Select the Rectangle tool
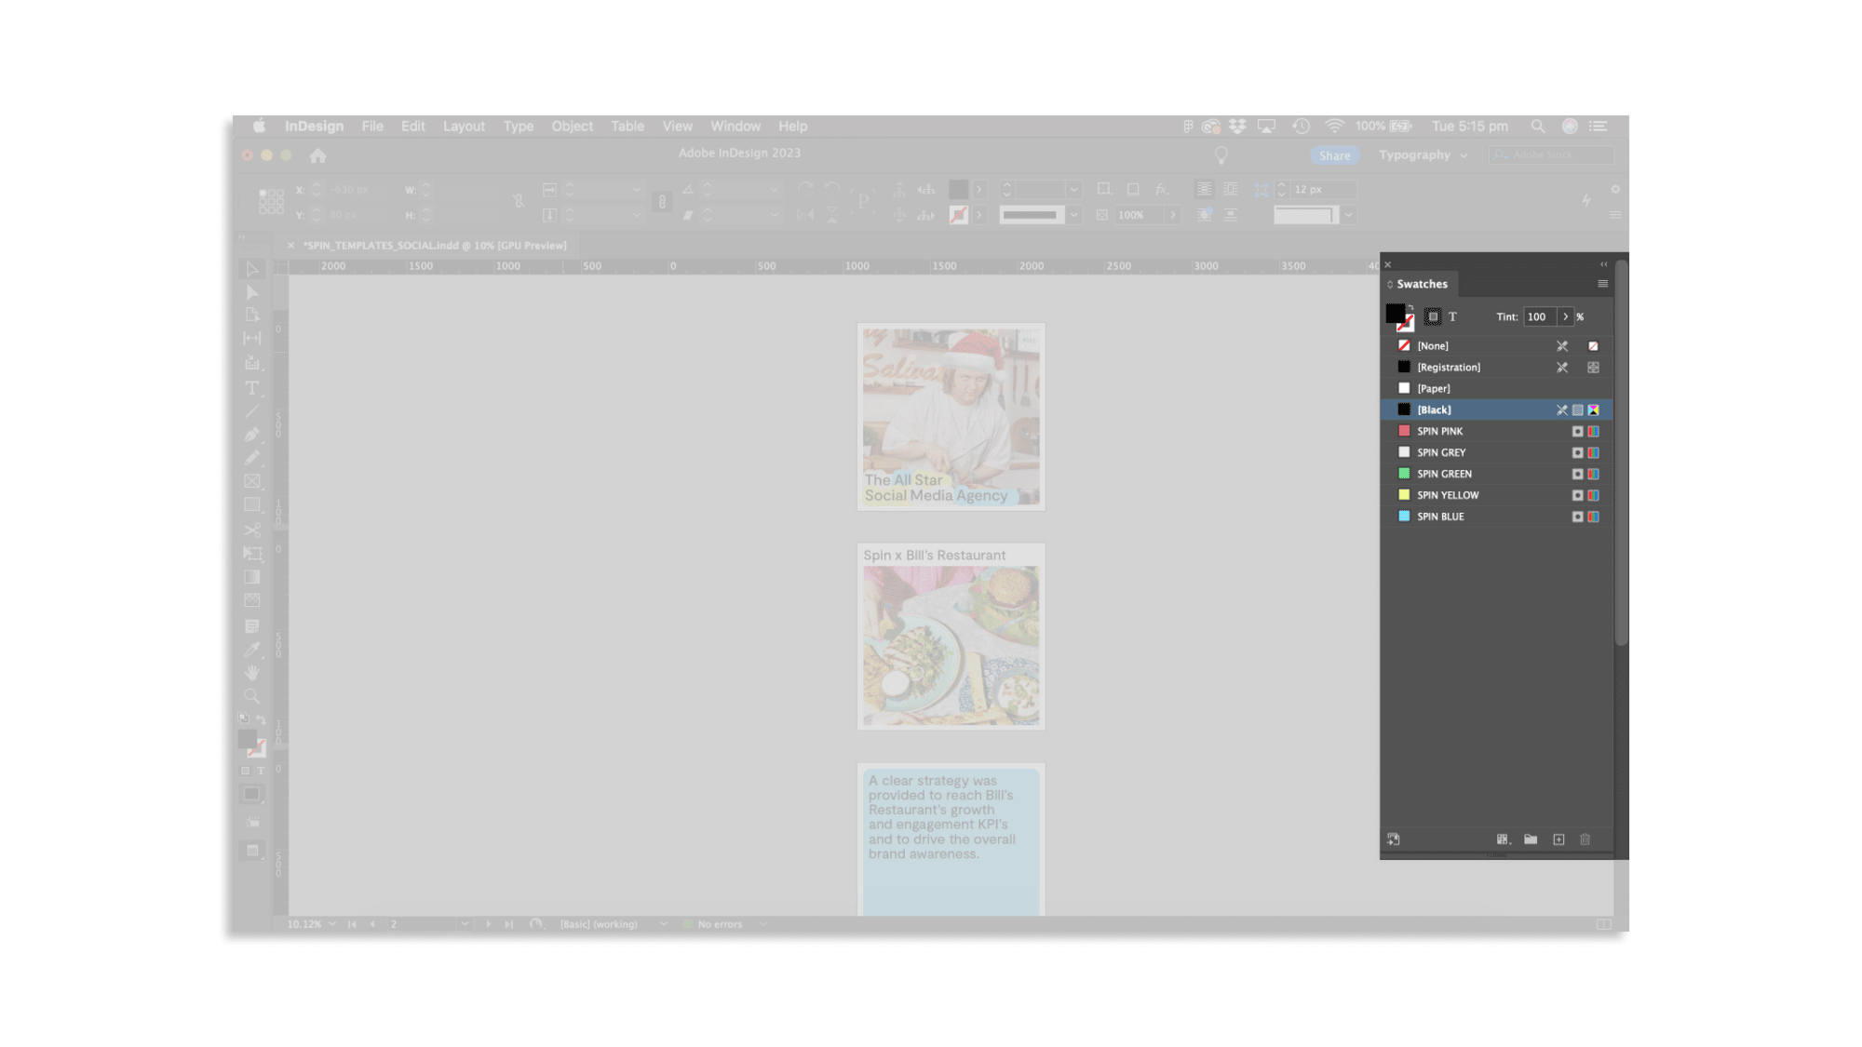 [252, 504]
